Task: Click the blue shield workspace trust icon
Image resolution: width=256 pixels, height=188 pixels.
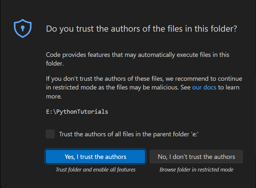Action: (x=23, y=28)
